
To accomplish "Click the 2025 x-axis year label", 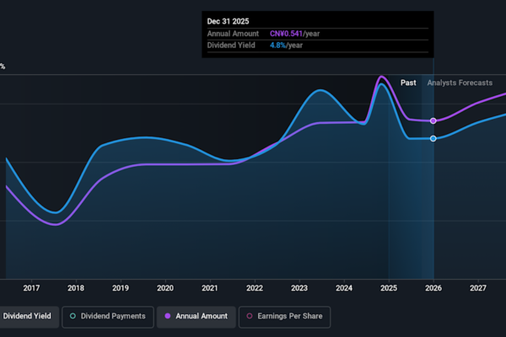I will [x=389, y=288].
